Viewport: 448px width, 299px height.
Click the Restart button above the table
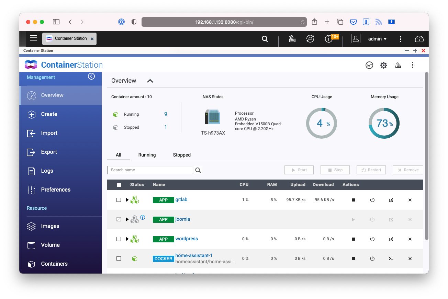(371, 170)
